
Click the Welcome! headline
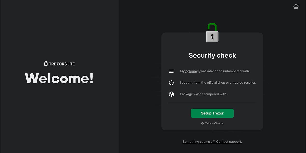tap(59, 79)
